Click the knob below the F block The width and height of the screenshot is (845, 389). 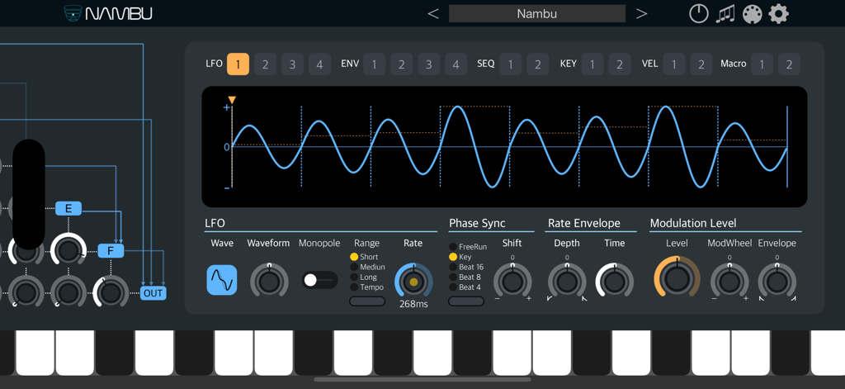pyautogui.click(x=111, y=292)
